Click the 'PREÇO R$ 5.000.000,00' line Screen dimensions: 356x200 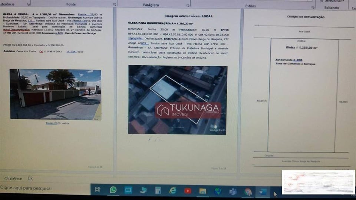33,45
